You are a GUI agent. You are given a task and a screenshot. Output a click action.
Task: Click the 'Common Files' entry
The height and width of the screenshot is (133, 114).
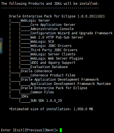click(x=42, y=92)
